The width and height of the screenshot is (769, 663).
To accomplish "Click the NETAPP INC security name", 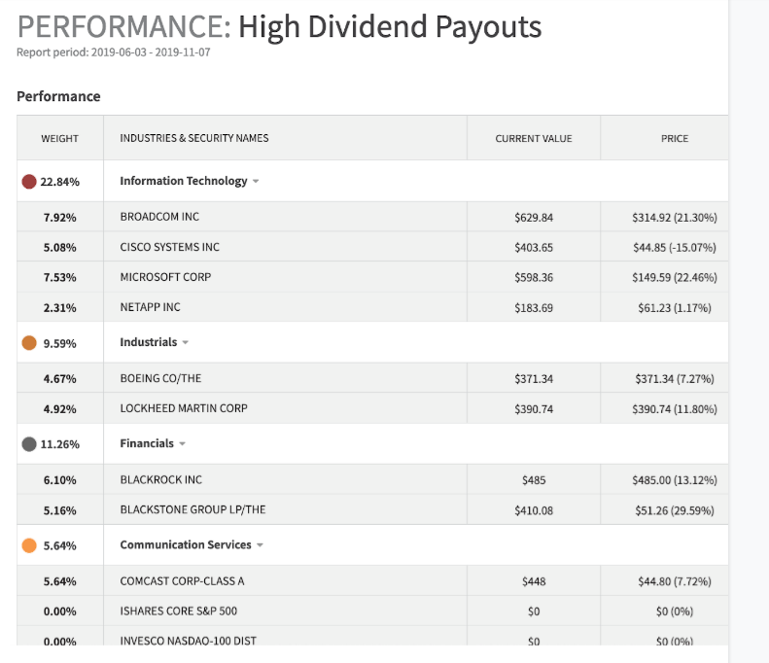I will point(150,307).
